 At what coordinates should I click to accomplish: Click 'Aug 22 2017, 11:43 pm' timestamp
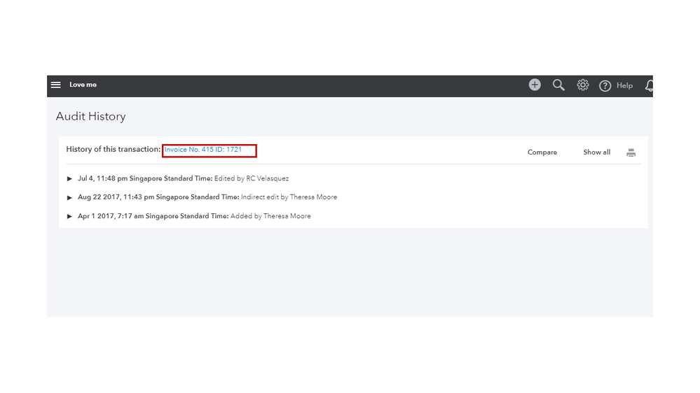pos(116,197)
